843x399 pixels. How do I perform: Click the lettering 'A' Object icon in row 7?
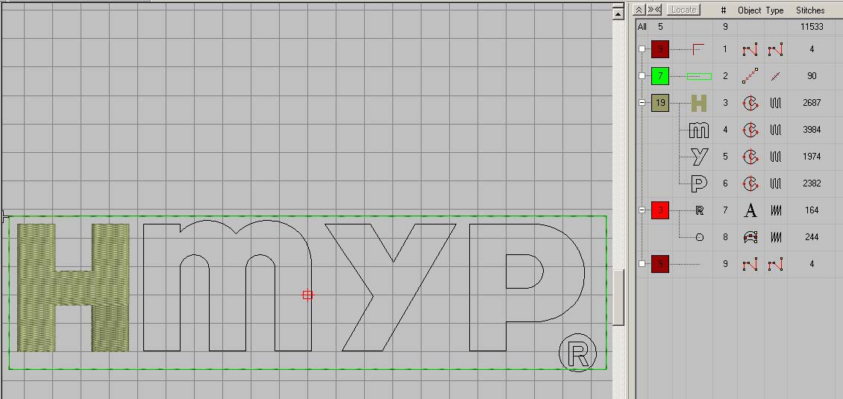point(750,210)
